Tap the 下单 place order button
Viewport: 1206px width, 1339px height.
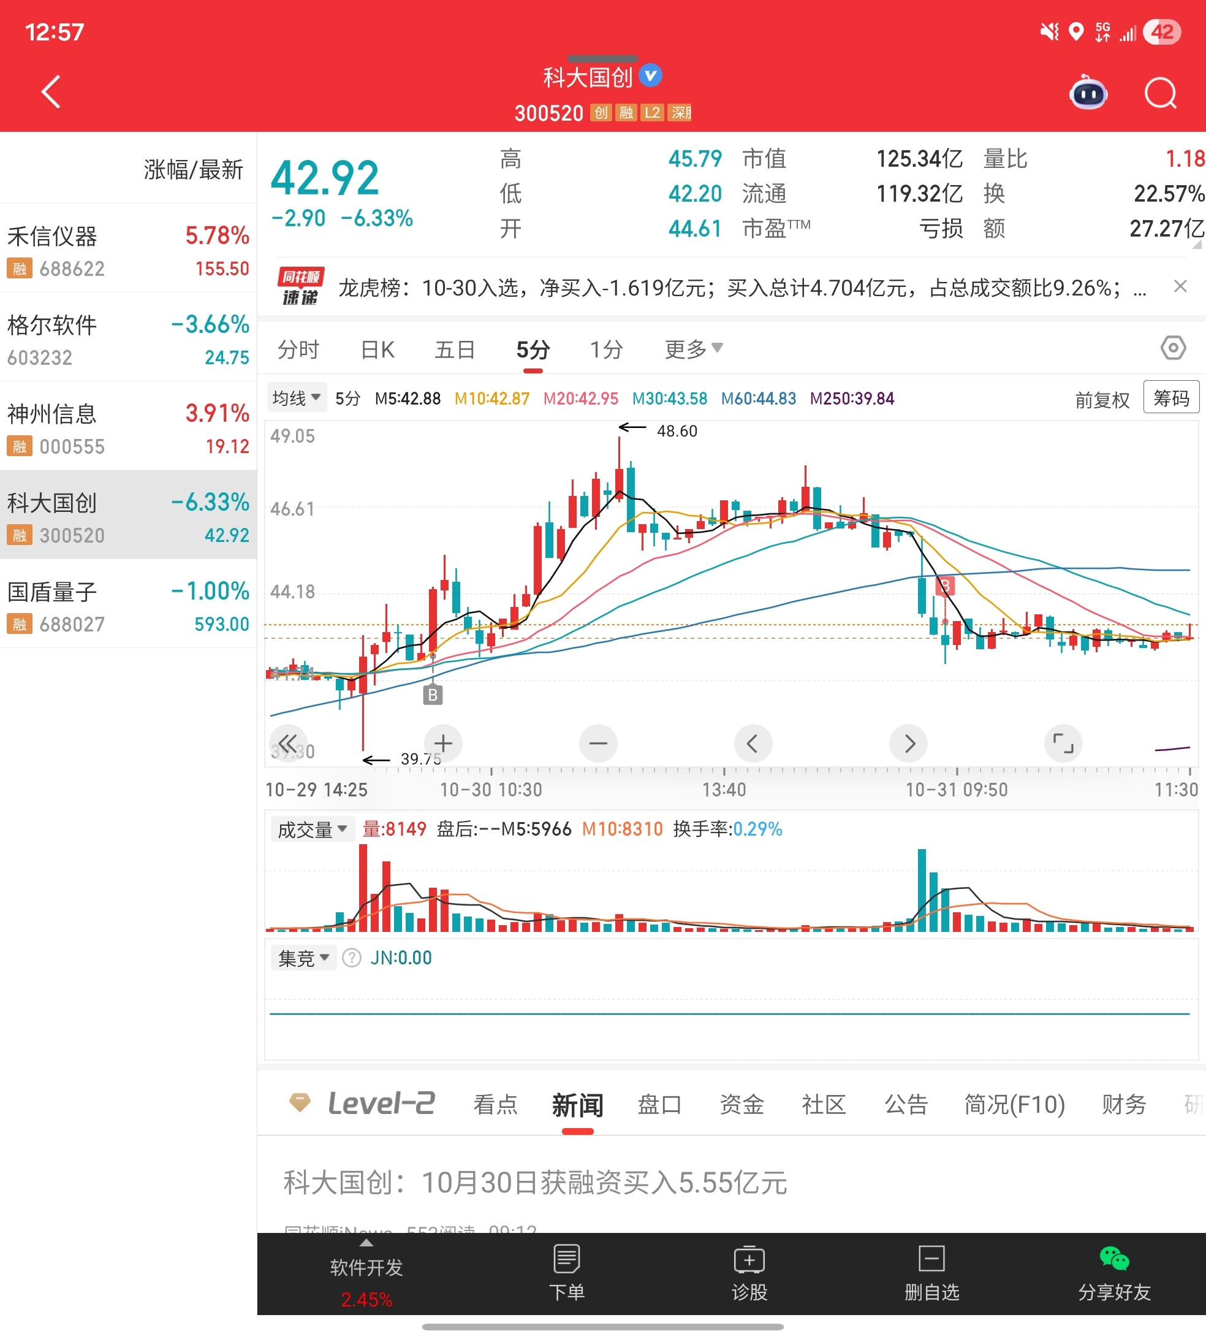(567, 1273)
